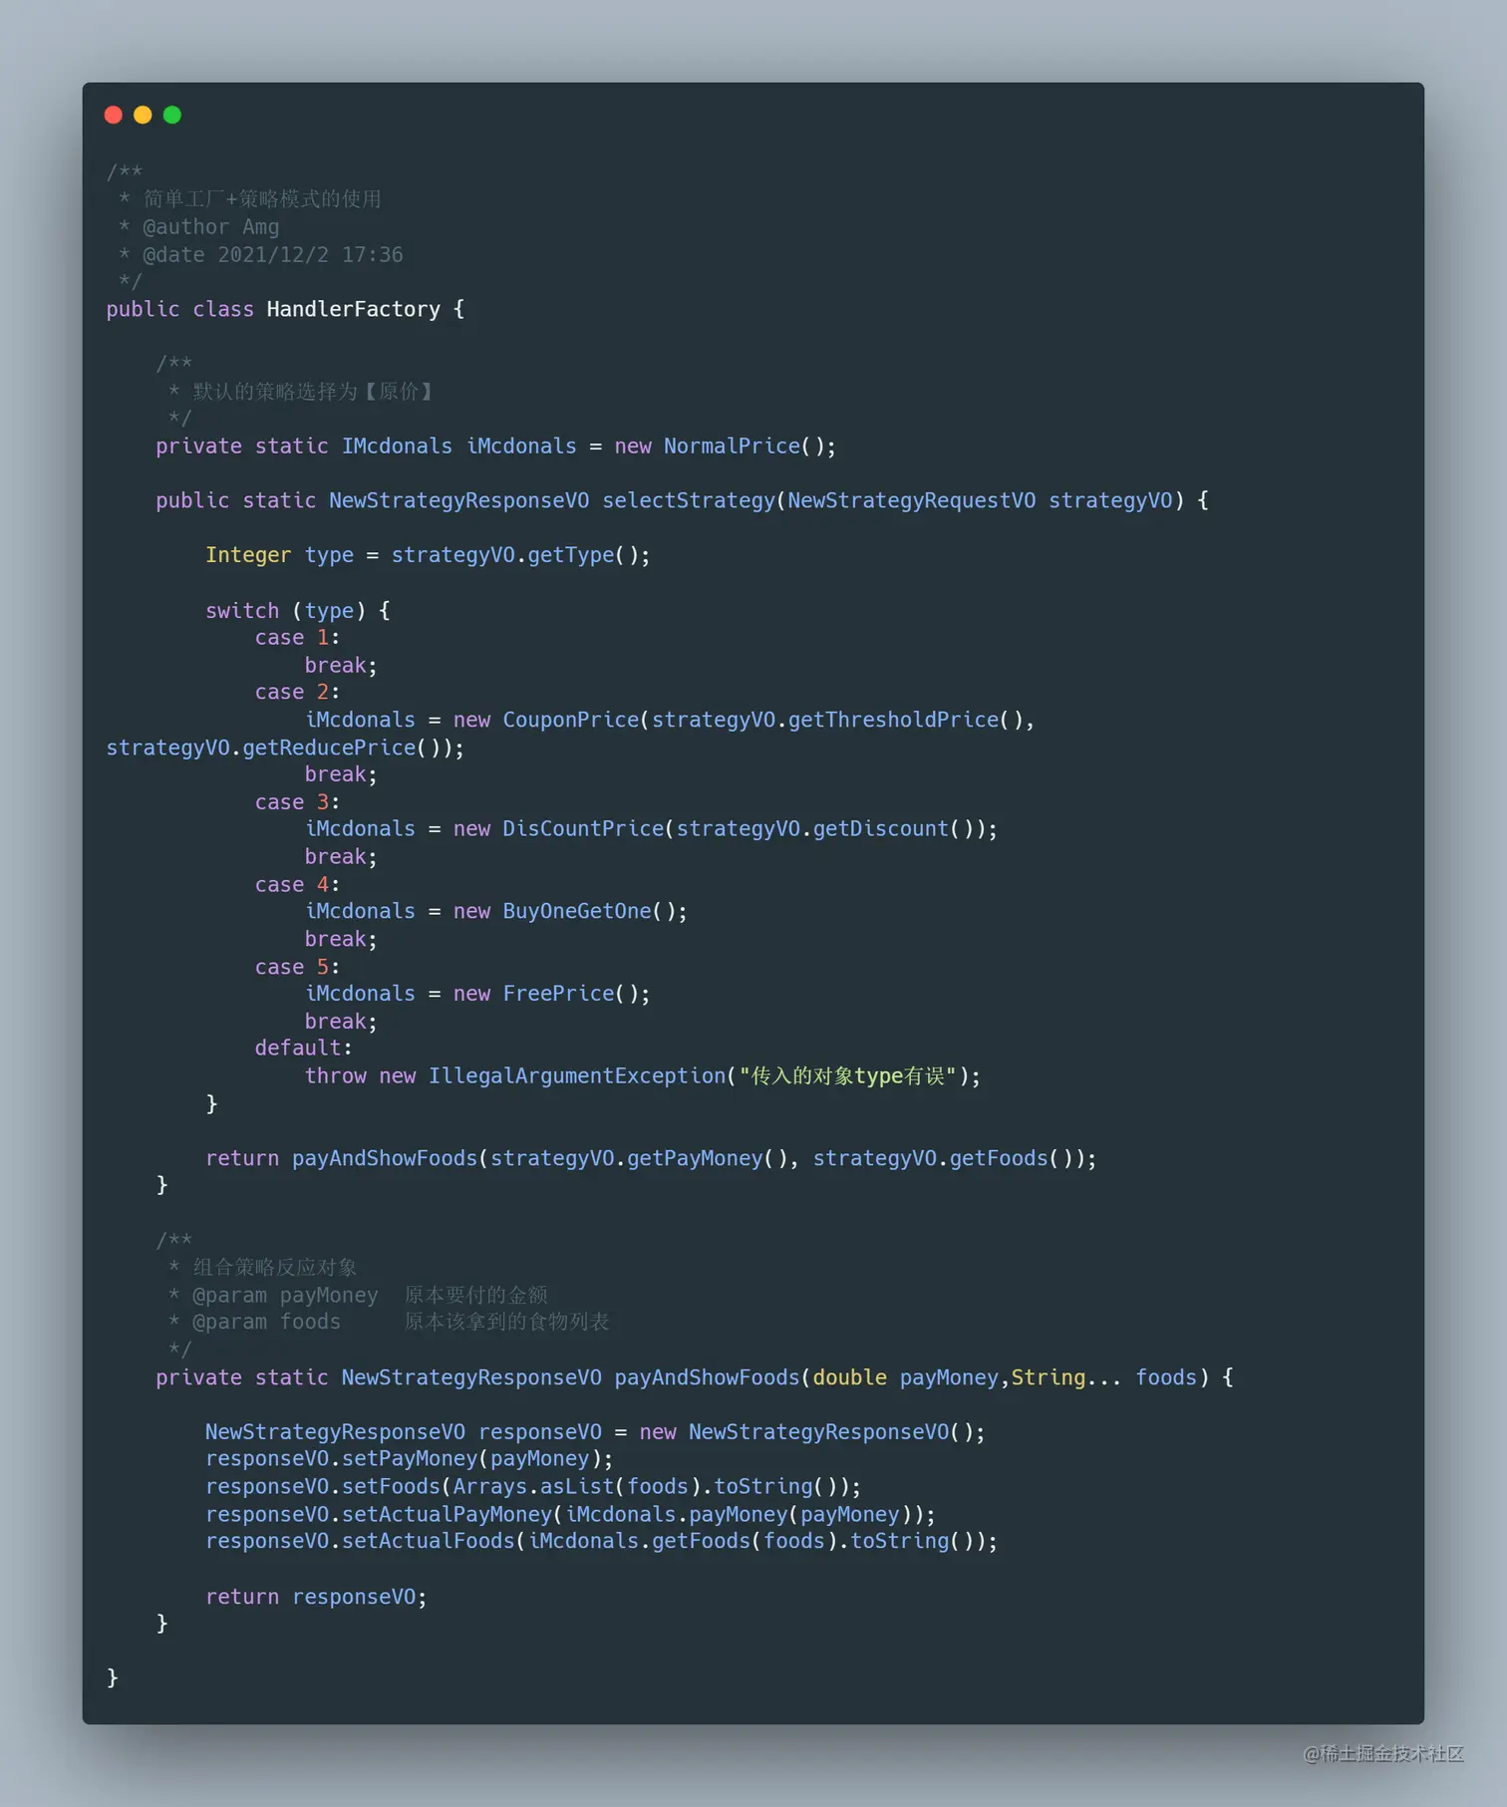Image resolution: width=1507 pixels, height=1807 pixels.
Task: Click the yellow minimize dot
Action: [143, 115]
